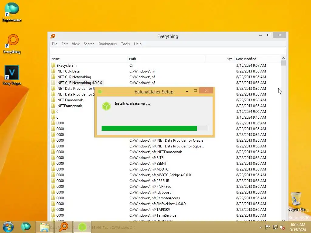
Task: Open Supermium from the taskbar
Action: pos(26,227)
